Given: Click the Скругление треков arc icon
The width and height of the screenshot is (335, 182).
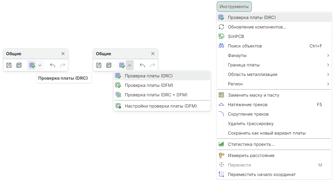Looking at the screenshot, I should 221,114.
